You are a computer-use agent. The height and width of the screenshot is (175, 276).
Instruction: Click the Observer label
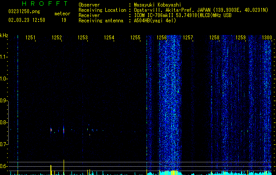89,5
